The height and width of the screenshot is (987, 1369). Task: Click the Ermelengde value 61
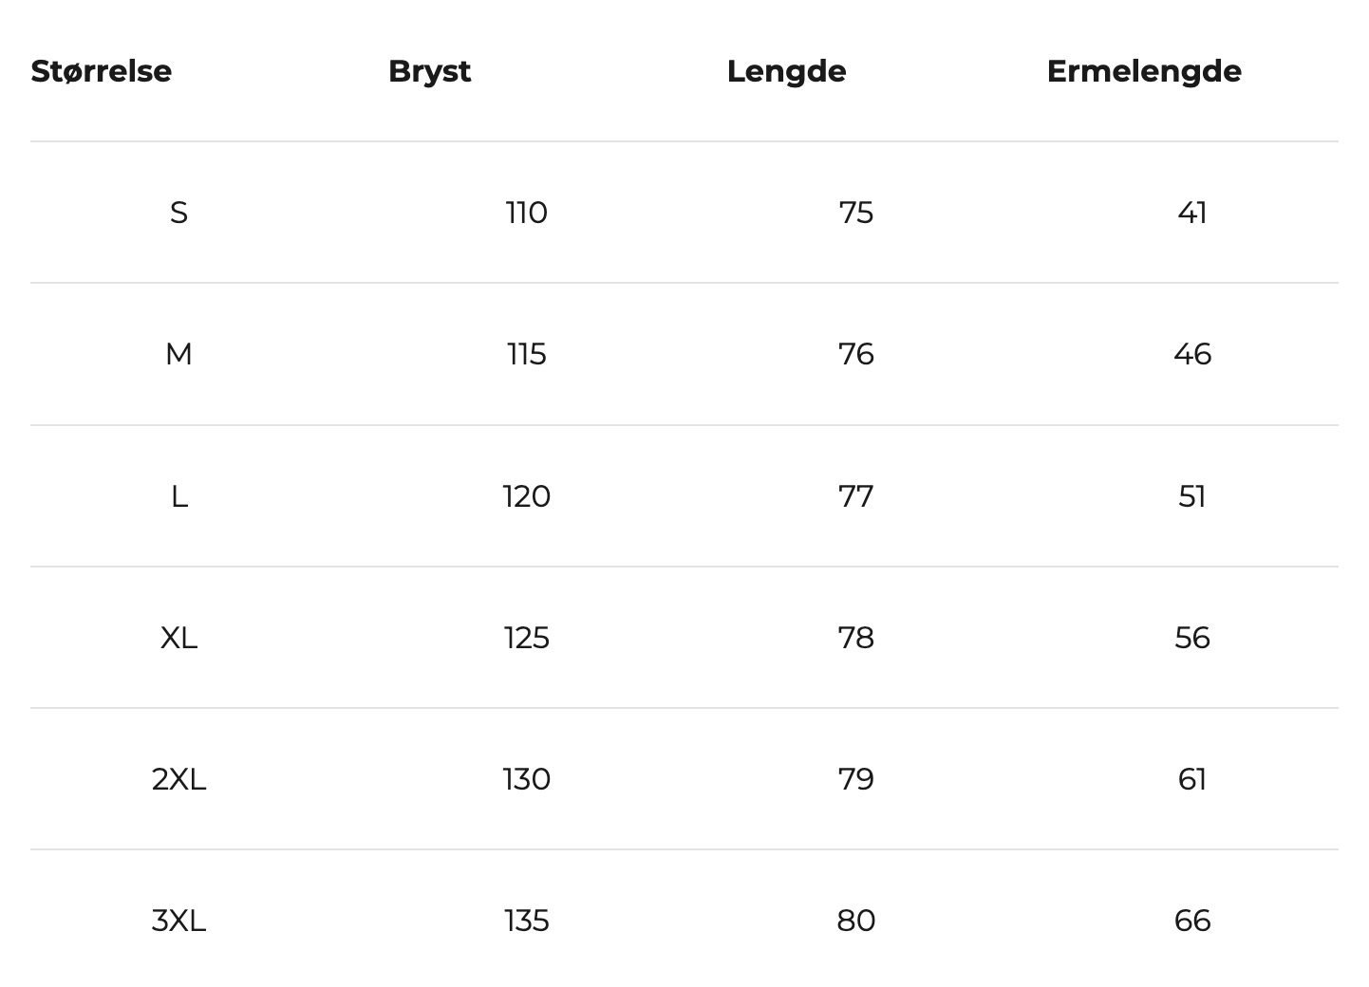[1191, 779]
